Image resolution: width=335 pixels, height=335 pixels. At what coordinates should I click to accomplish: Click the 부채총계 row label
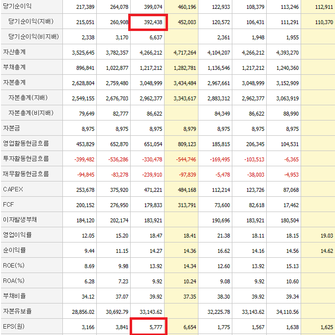(x=14, y=67)
